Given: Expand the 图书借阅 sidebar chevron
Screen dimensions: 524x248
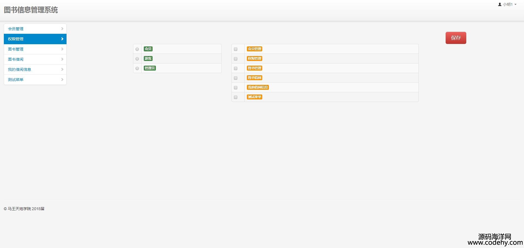Looking at the screenshot, I should pos(62,59).
